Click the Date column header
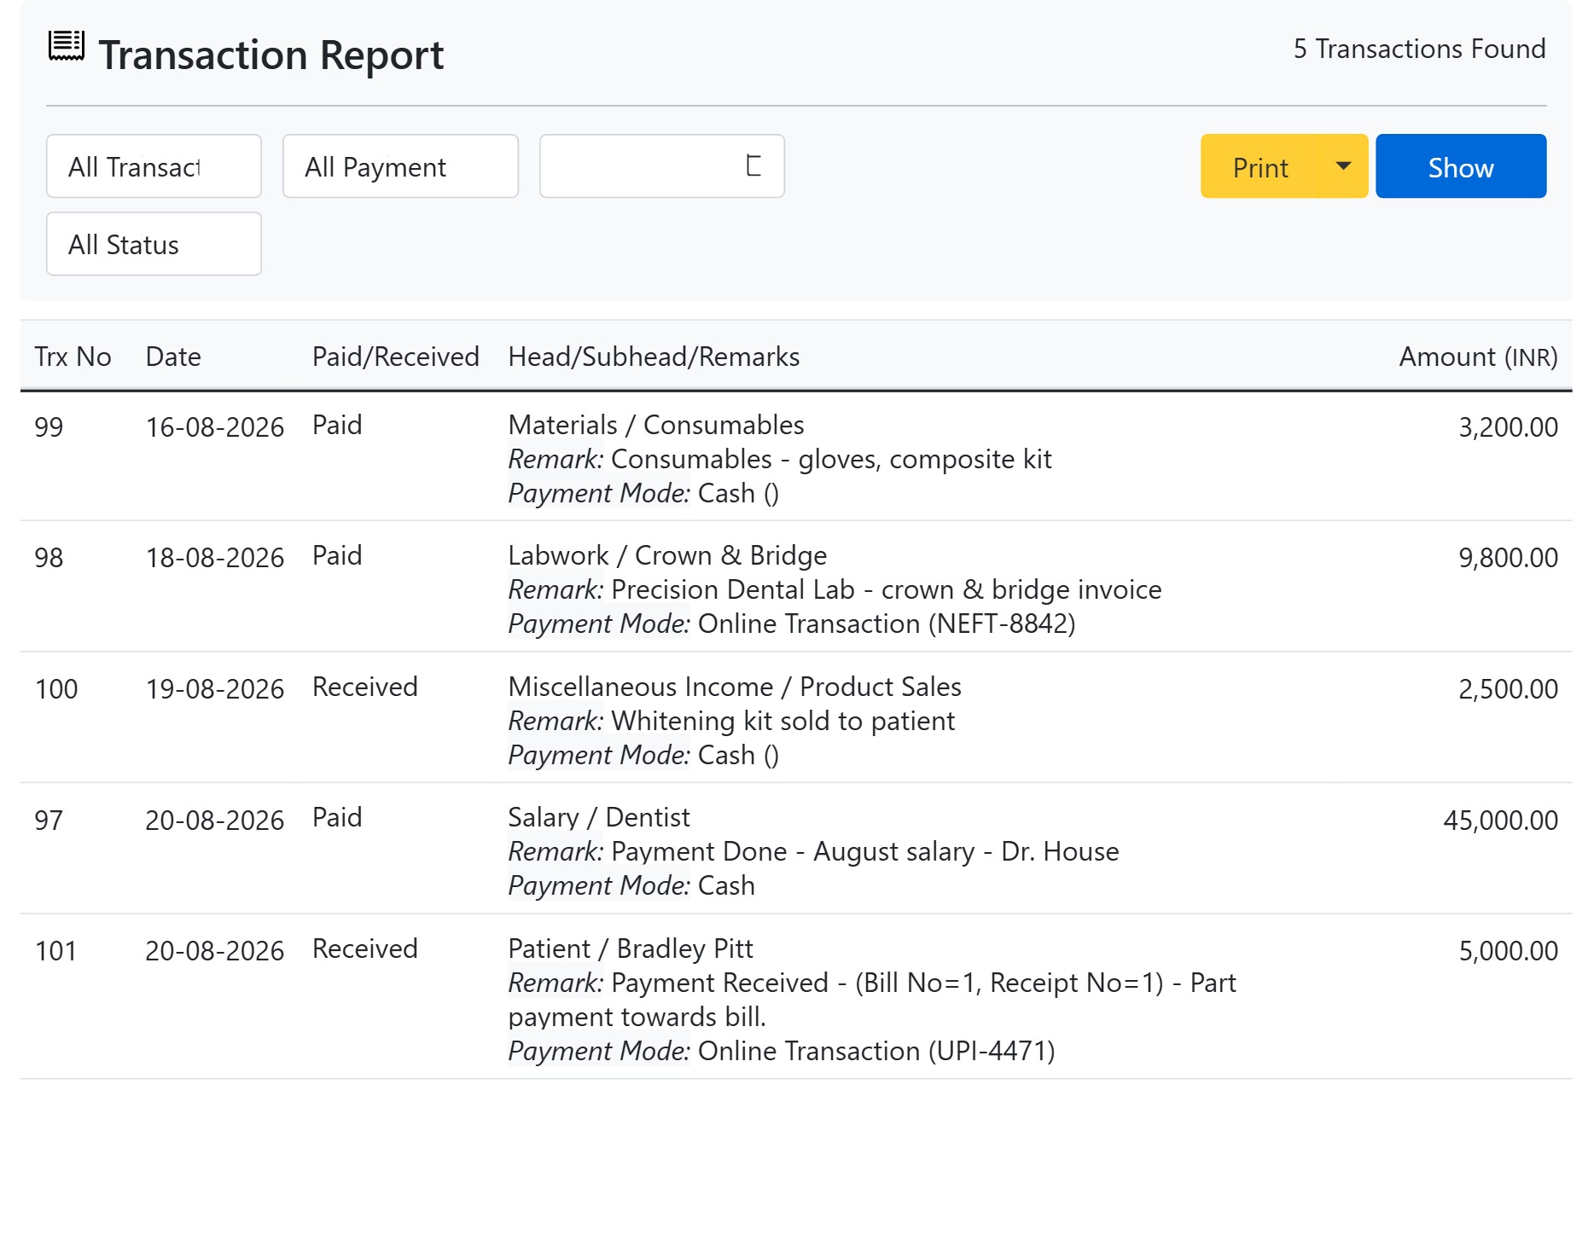Image resolution: width=1594 pixels, height=1247 pixels. point(173,357)
